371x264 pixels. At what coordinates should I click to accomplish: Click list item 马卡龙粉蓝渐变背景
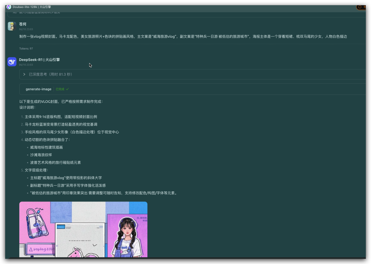(x=61, y=124)
